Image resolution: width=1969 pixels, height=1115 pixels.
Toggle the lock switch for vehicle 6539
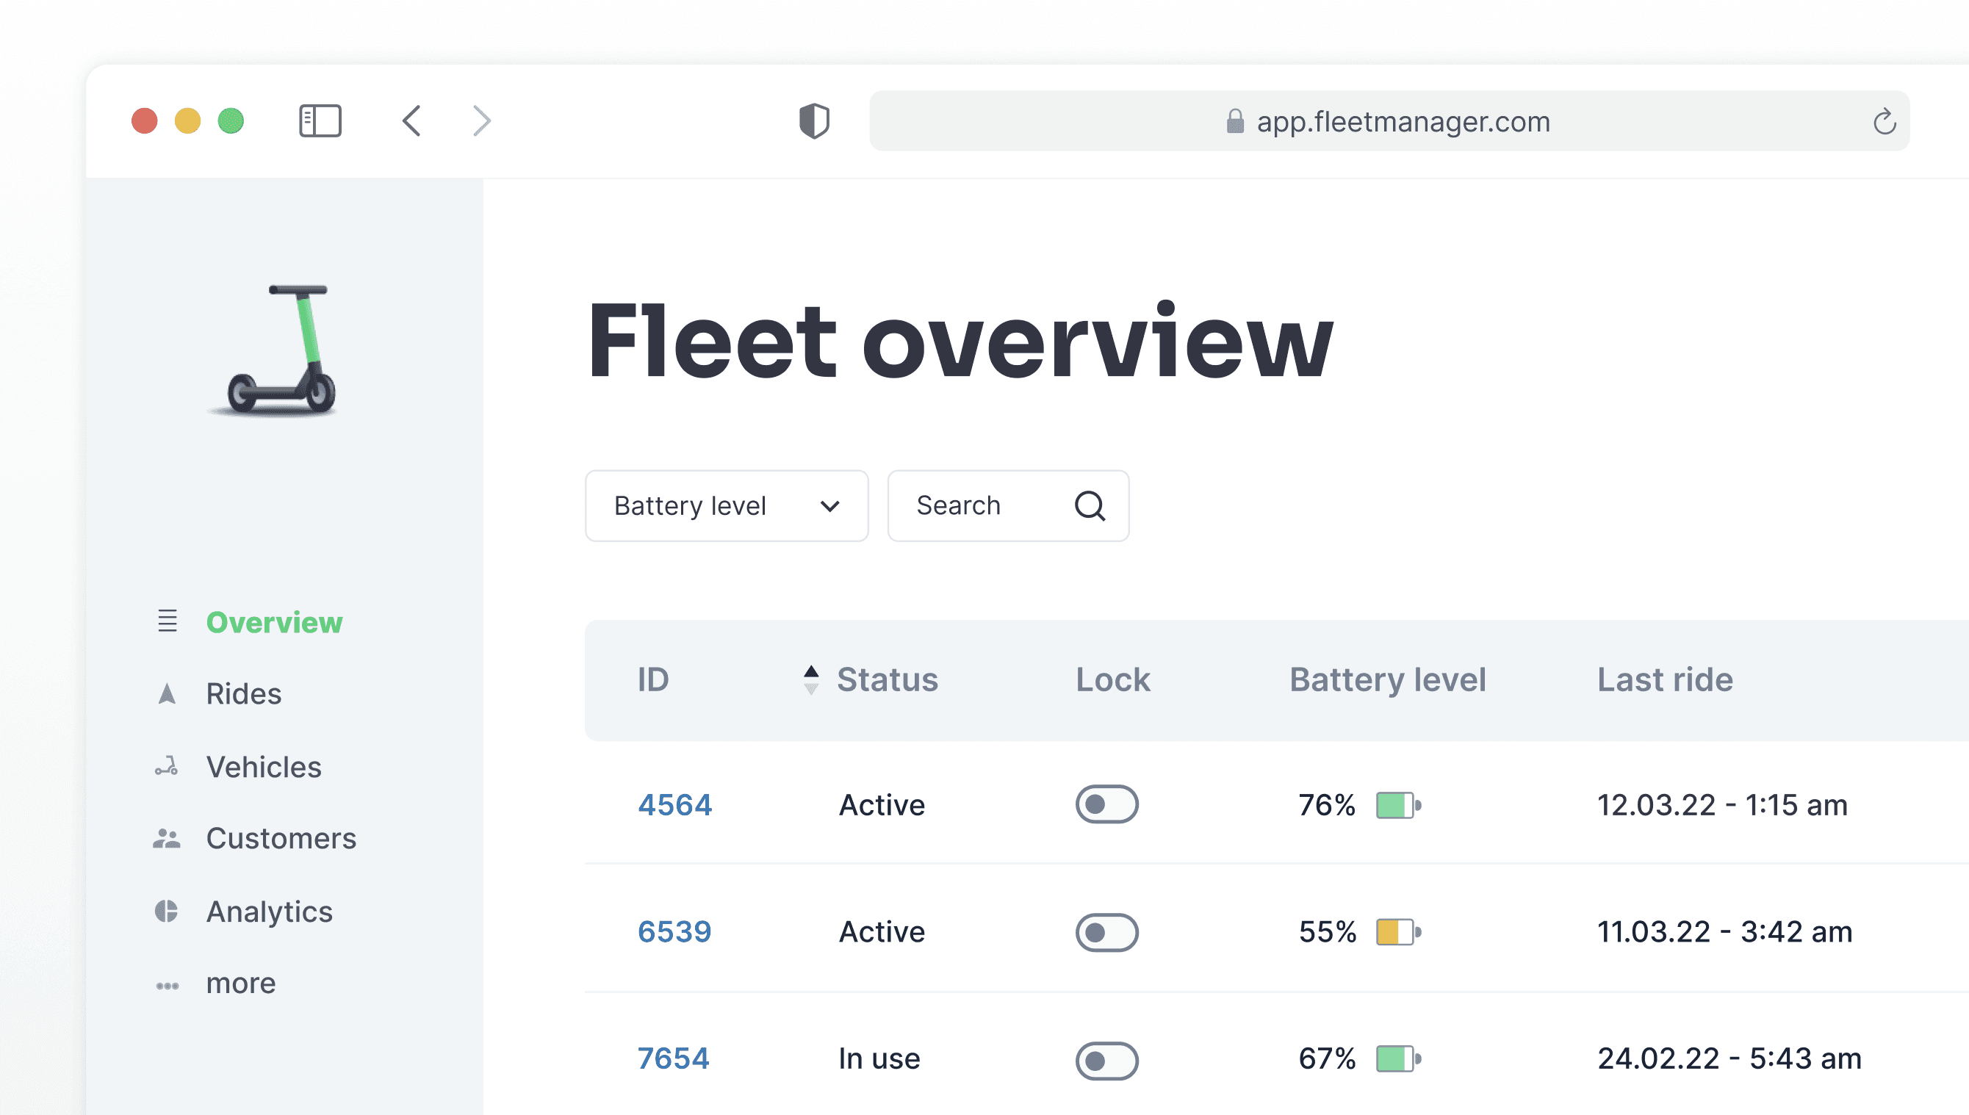click(1106, 932)
